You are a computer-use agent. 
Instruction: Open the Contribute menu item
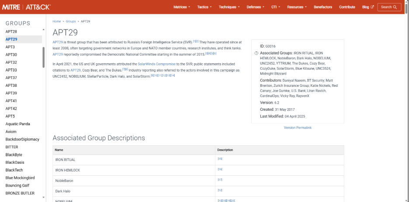click(347, 7)
